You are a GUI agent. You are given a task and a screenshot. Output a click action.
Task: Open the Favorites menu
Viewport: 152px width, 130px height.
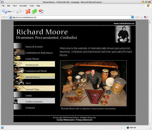tap(23, 6)
